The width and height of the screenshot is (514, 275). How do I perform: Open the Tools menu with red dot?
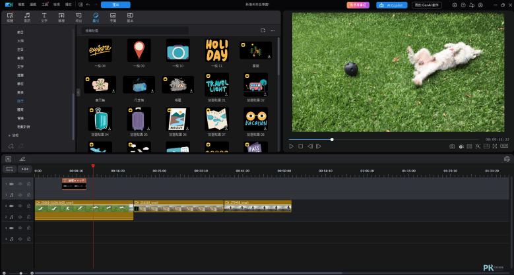pos(45,5)
